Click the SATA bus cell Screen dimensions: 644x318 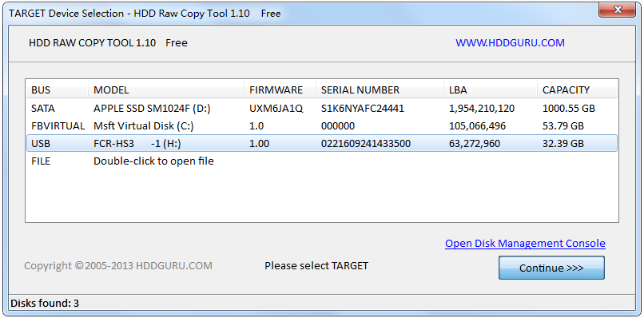pos(43,109)
